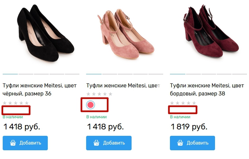This screenshot has width=249, height=159.
Task: Select the pink color swatch
Action: coord(90,105)
